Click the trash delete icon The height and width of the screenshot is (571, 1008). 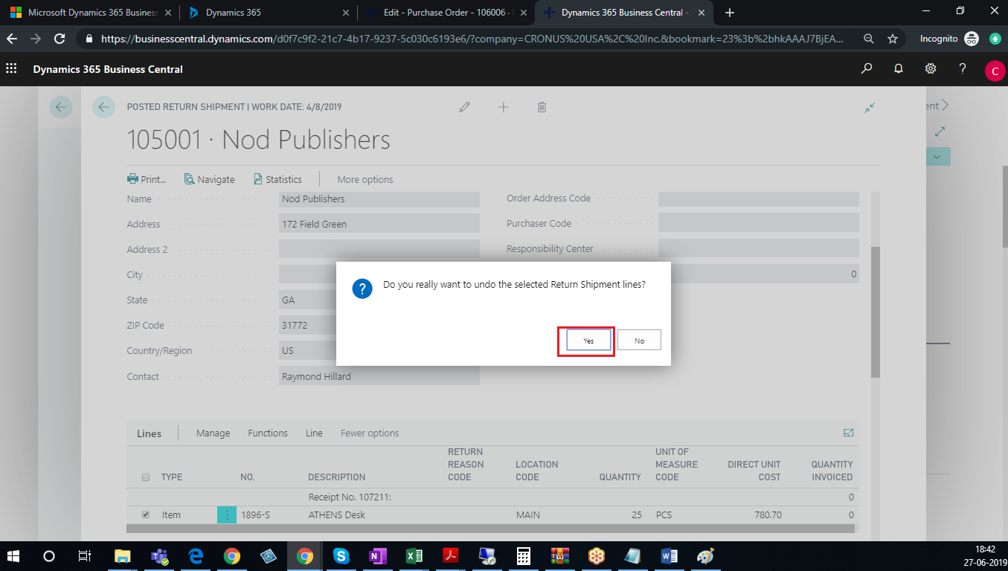coord(542,107)
